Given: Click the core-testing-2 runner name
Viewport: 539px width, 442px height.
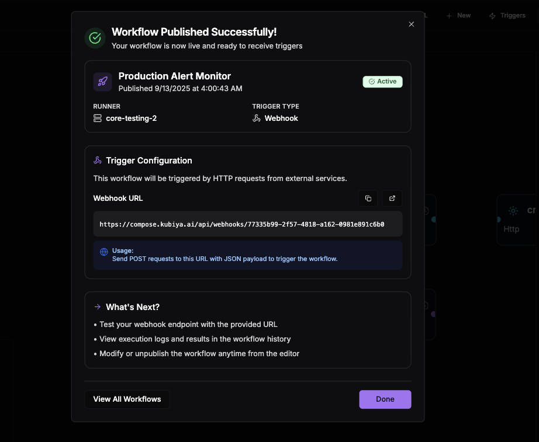Looking at the screenshot, I should [x=132, y=118].
